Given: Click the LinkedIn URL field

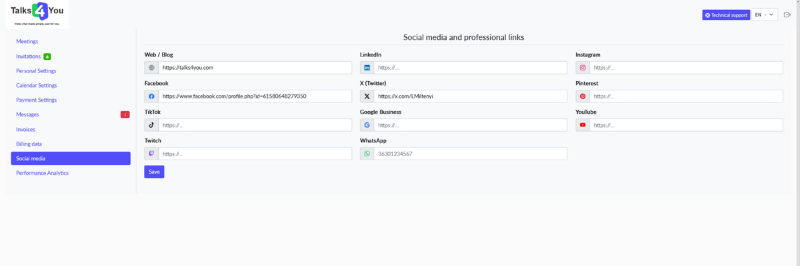Looking at the screenshot, I should [471, 68].
